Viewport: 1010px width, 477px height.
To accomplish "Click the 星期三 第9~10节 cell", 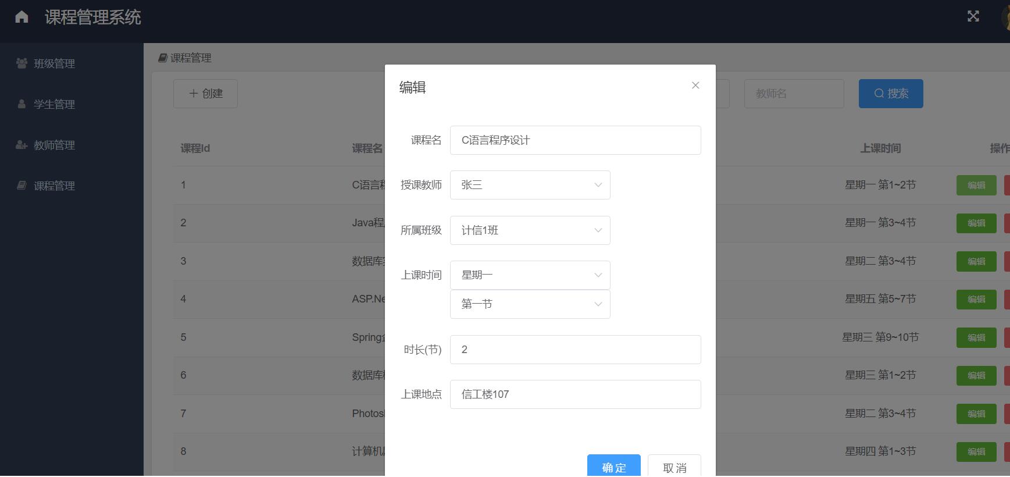I will [x=880, y=337].
